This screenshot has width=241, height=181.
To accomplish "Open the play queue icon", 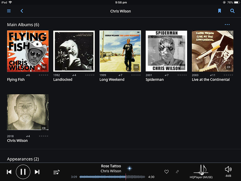I will (56, 172).
